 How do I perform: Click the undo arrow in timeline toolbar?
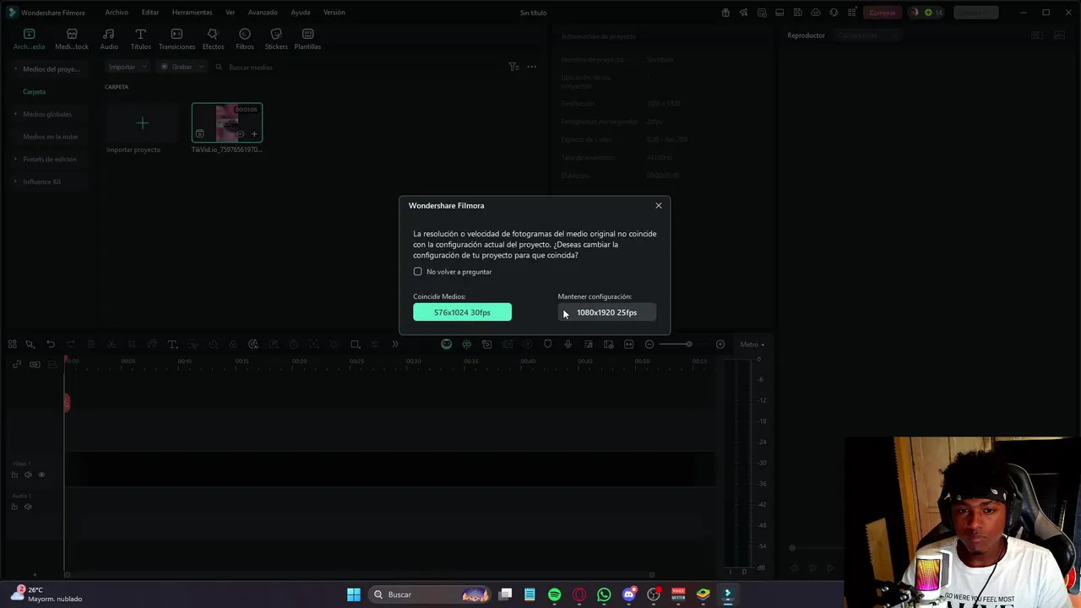[x=51, y=345]
